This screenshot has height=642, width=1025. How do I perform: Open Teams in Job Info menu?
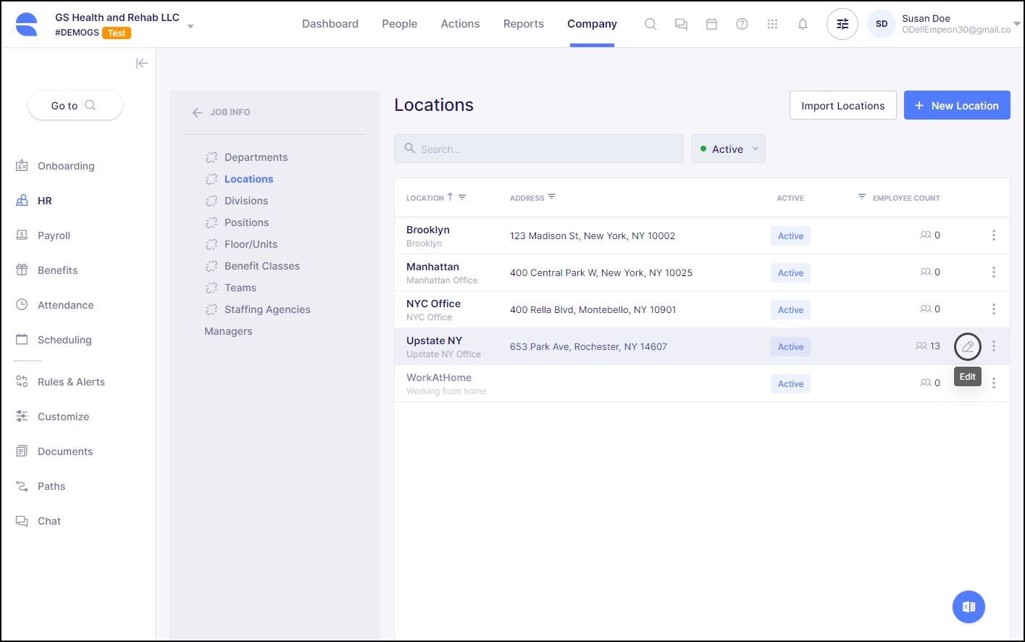[240, 288]
